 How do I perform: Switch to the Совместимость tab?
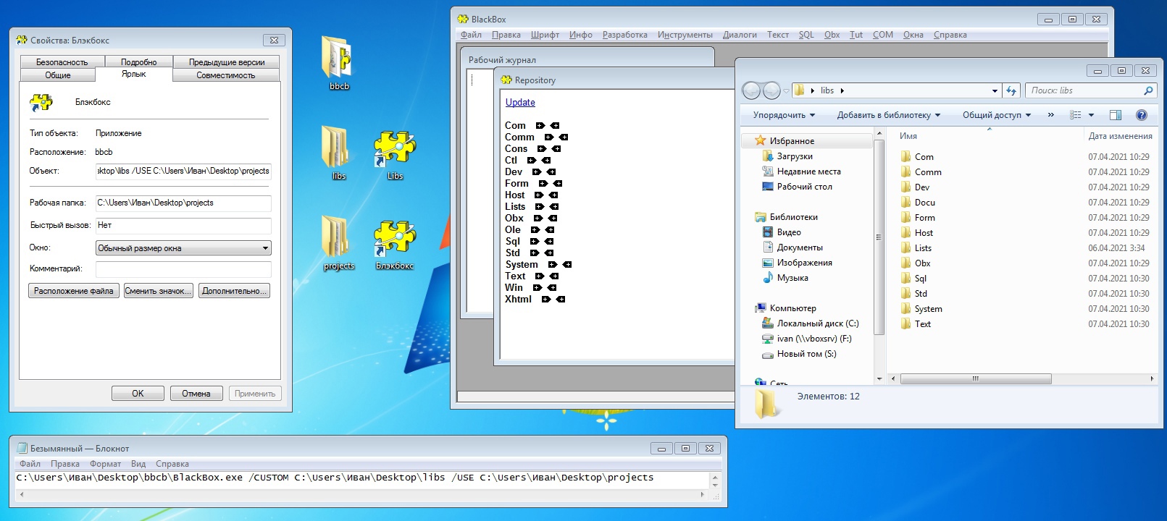pyautogui.click(x=225, y=75)
